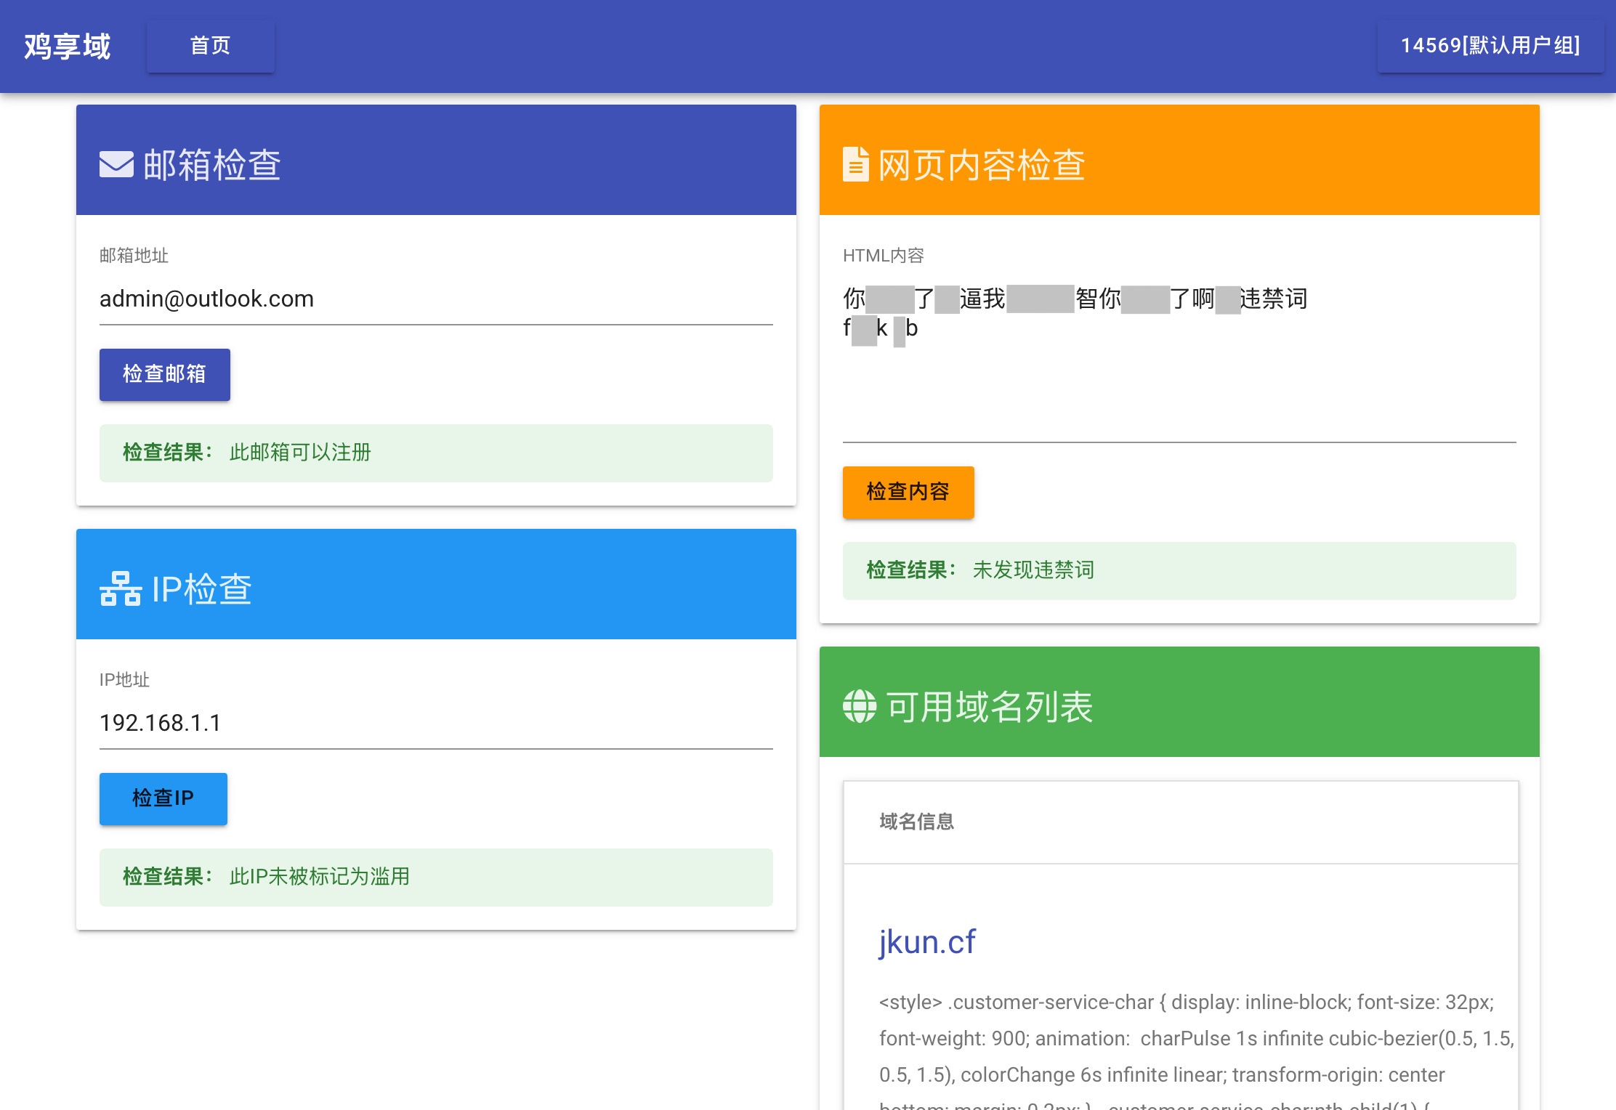The image size is (1616, 1110).
Task: Select the 此邮箱可以注册 result text
Action: click(x=300, y=453)
